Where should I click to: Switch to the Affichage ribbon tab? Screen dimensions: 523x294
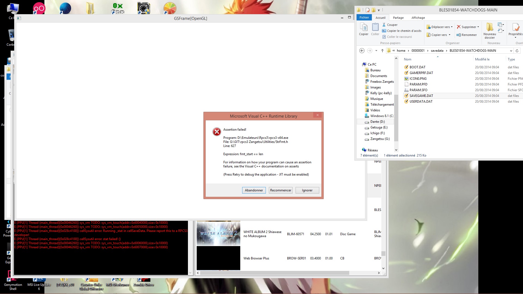pos(418,18)
